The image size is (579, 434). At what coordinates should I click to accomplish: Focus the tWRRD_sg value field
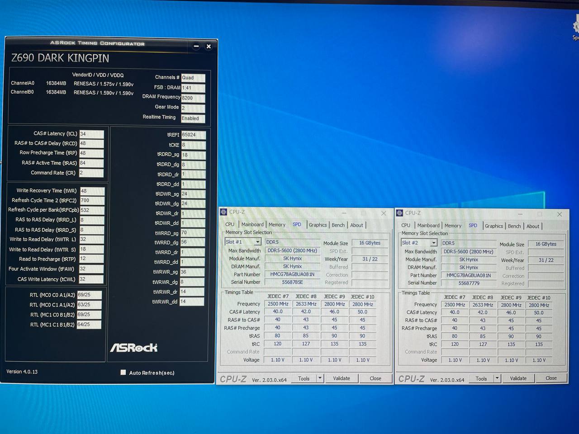coord(193,233)
